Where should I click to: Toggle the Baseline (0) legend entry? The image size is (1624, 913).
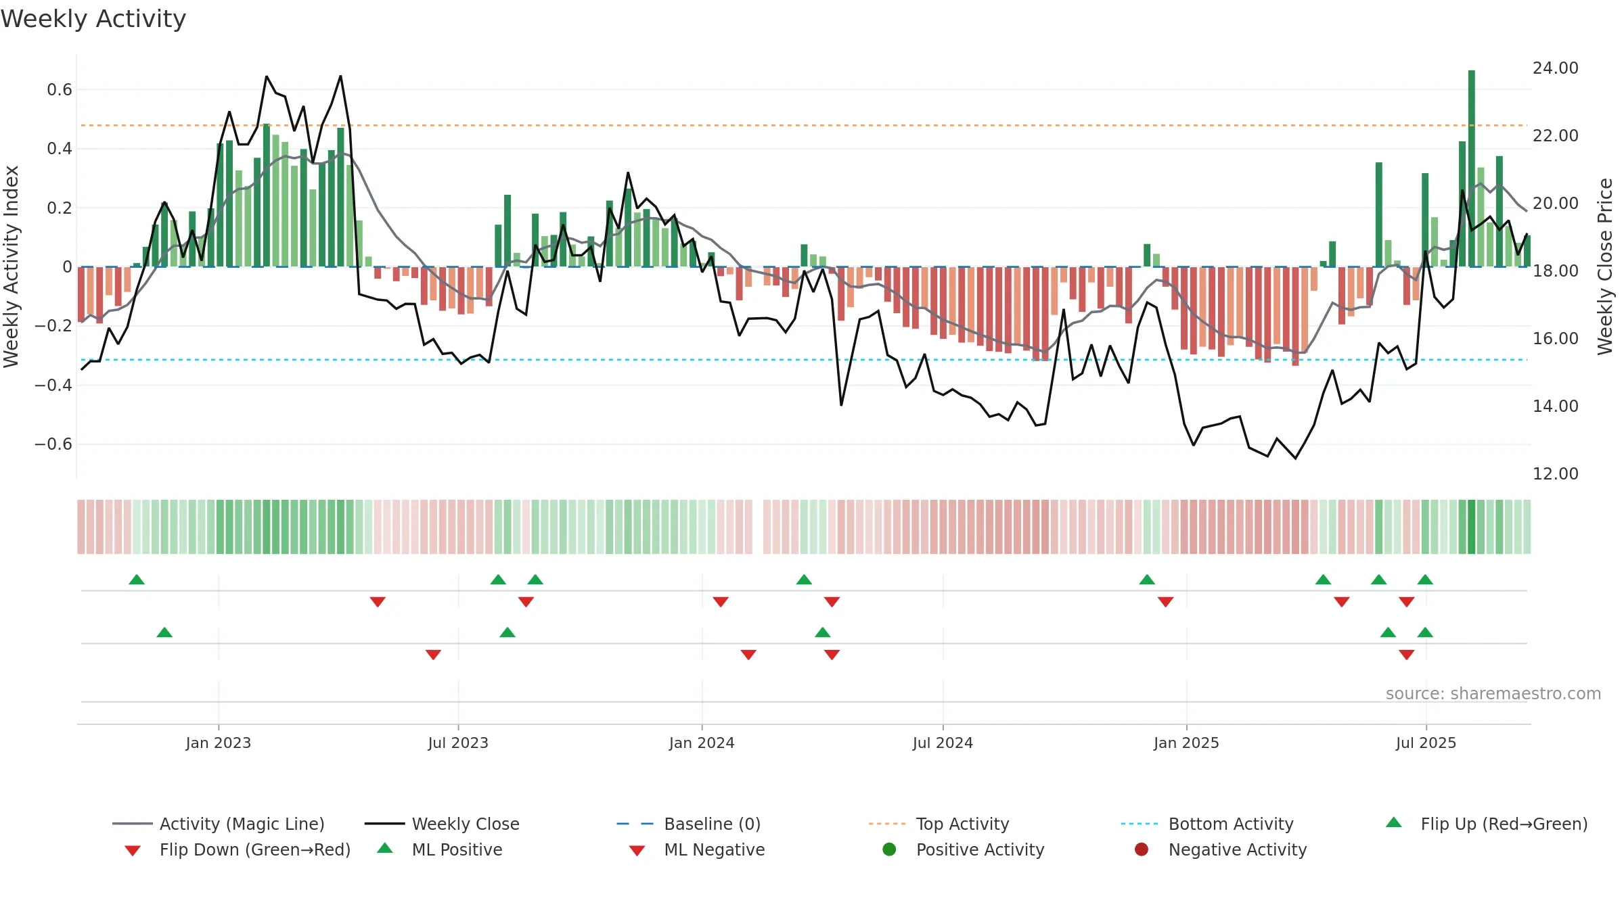tap(689, 824)
